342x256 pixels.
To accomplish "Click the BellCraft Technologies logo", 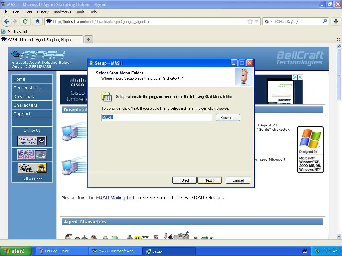I will pyautogui.click(x=300, y=58).
